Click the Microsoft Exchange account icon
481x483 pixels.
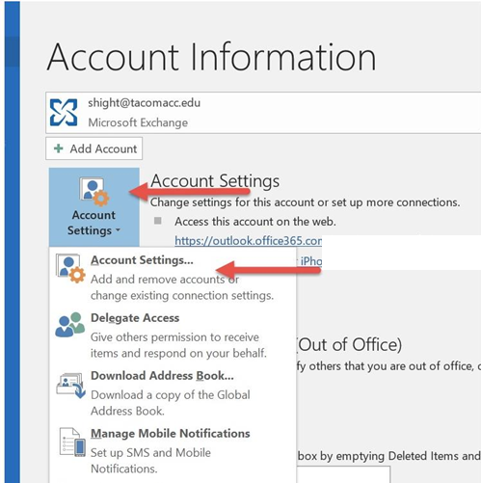pyautogui.click(x=64, y=112)
